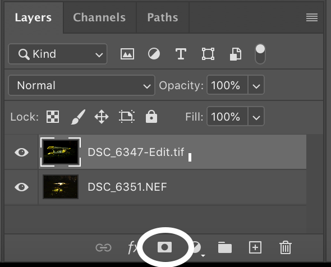Lock transparent pixels

53,117
